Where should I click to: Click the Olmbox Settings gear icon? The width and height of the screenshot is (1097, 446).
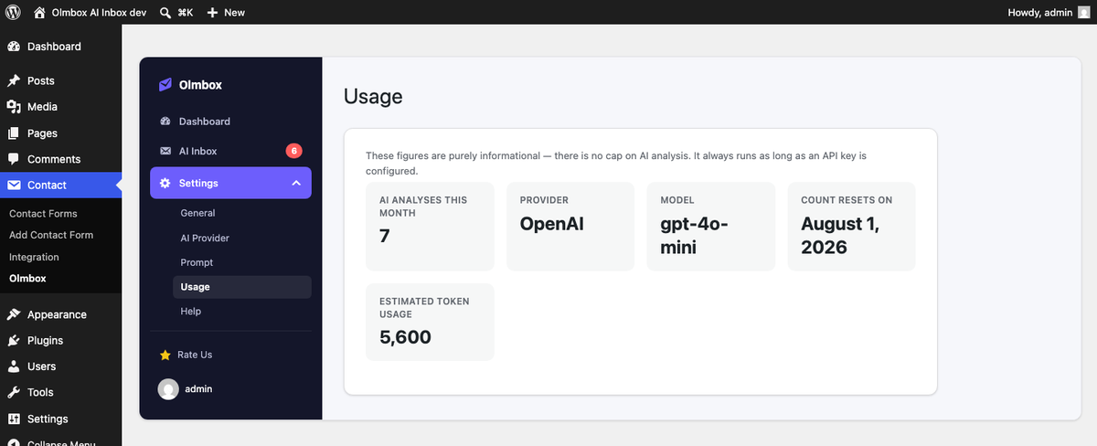click(x=165, y=183)
